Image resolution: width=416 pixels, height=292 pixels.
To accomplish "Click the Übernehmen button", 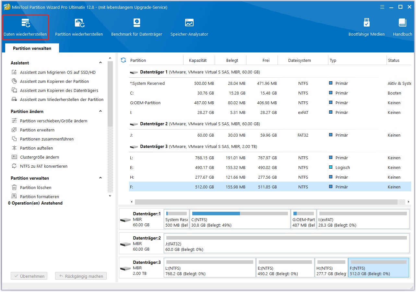I will (29, 276).
